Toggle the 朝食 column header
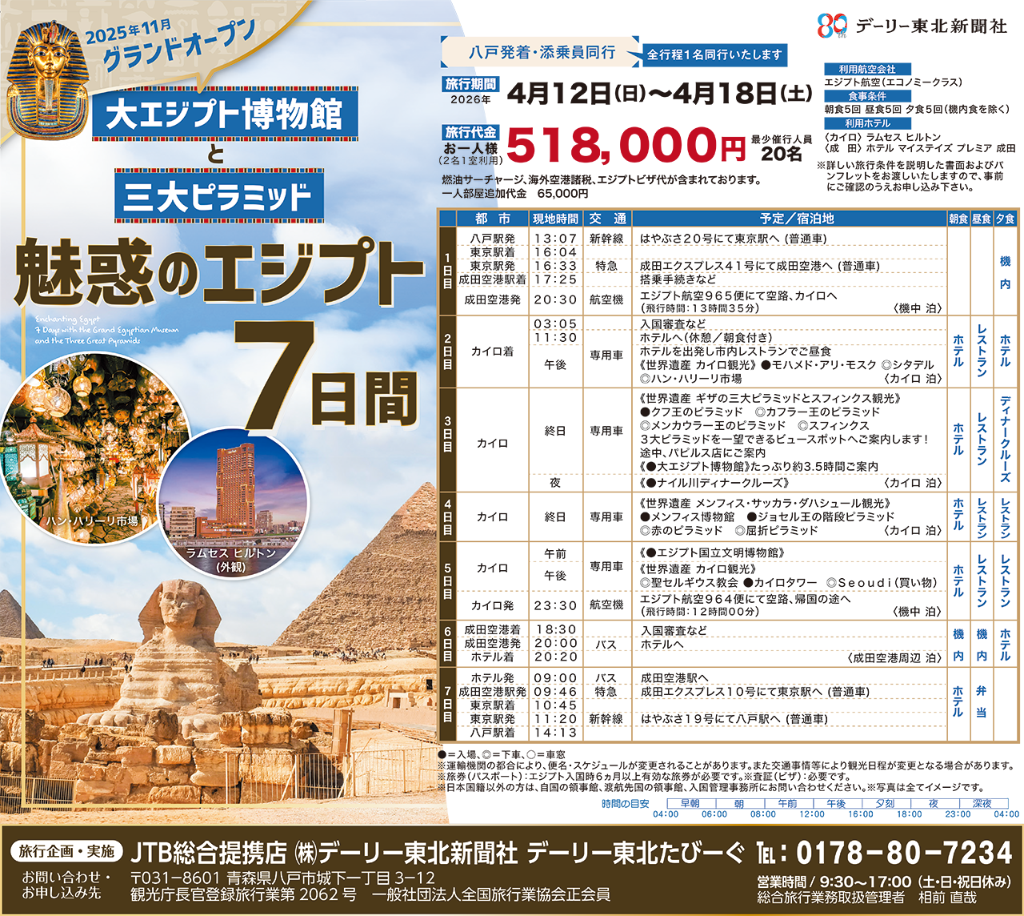The image size is (1024, 916). tap(957, 219)
